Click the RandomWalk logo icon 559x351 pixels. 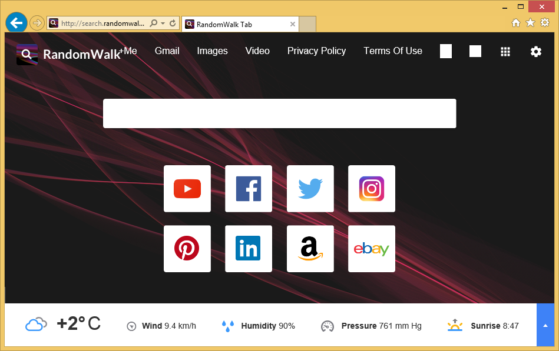[27, 55]
